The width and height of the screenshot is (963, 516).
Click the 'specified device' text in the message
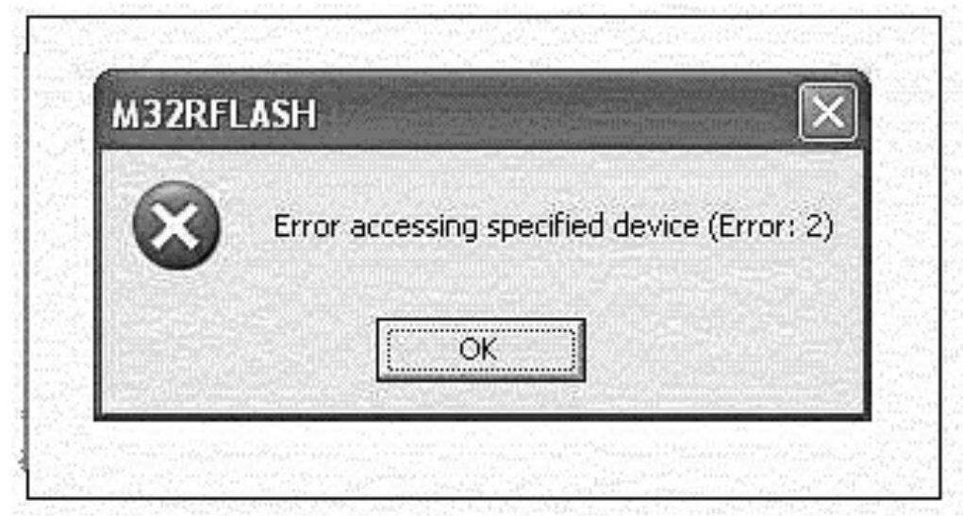(x=592, y=226)
